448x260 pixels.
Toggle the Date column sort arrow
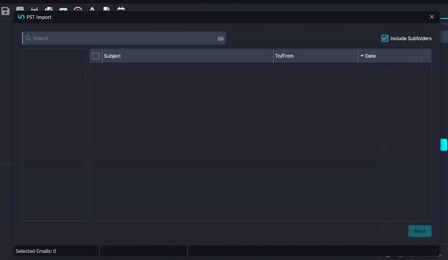362,56
